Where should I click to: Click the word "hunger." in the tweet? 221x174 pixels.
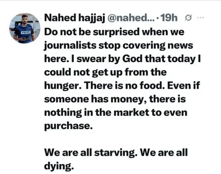pyautogui.click(x=63, y=86)
